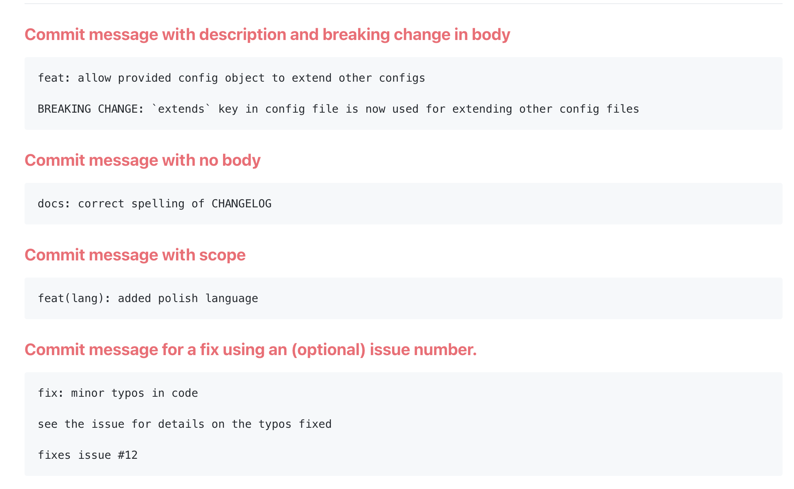794x489 pixels.
Task: Open the "Commit message with scope" heading
Action: point(135,255)
